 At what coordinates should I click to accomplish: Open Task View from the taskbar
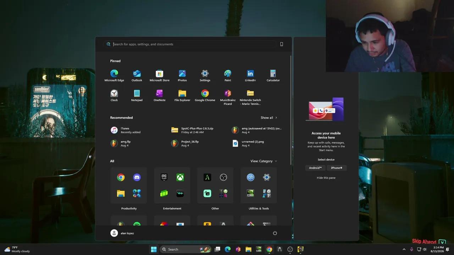(x=217, y=249)
